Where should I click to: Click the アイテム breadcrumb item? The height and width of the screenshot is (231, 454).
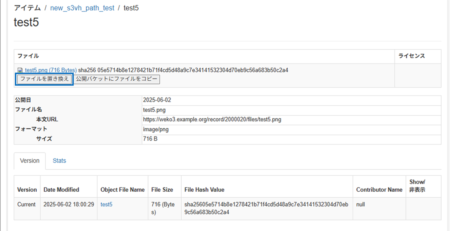(28, 8)
